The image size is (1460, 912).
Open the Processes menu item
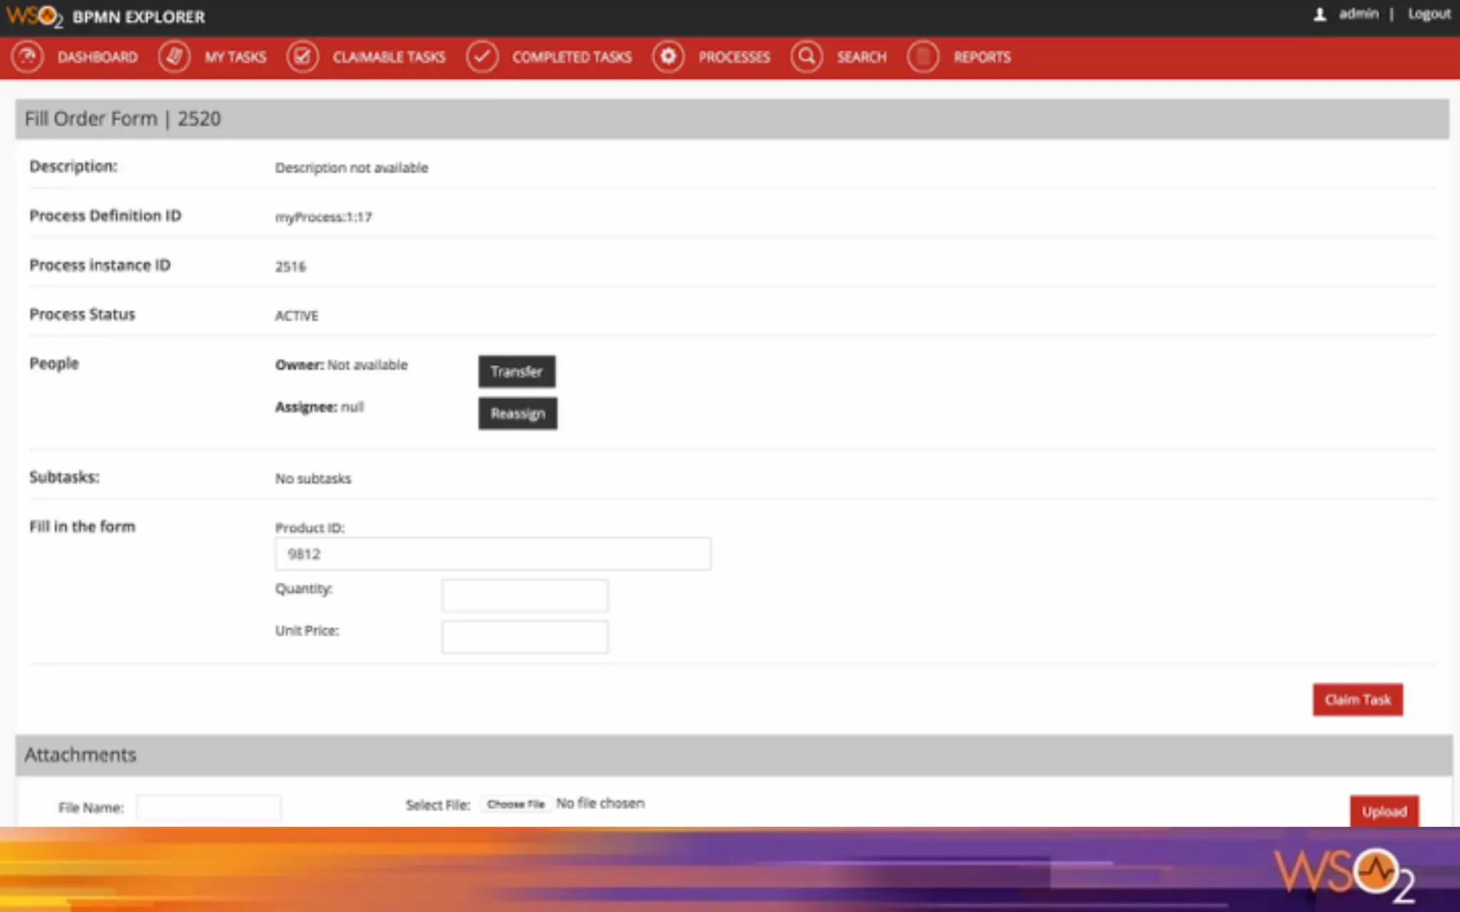coord(734,57)
